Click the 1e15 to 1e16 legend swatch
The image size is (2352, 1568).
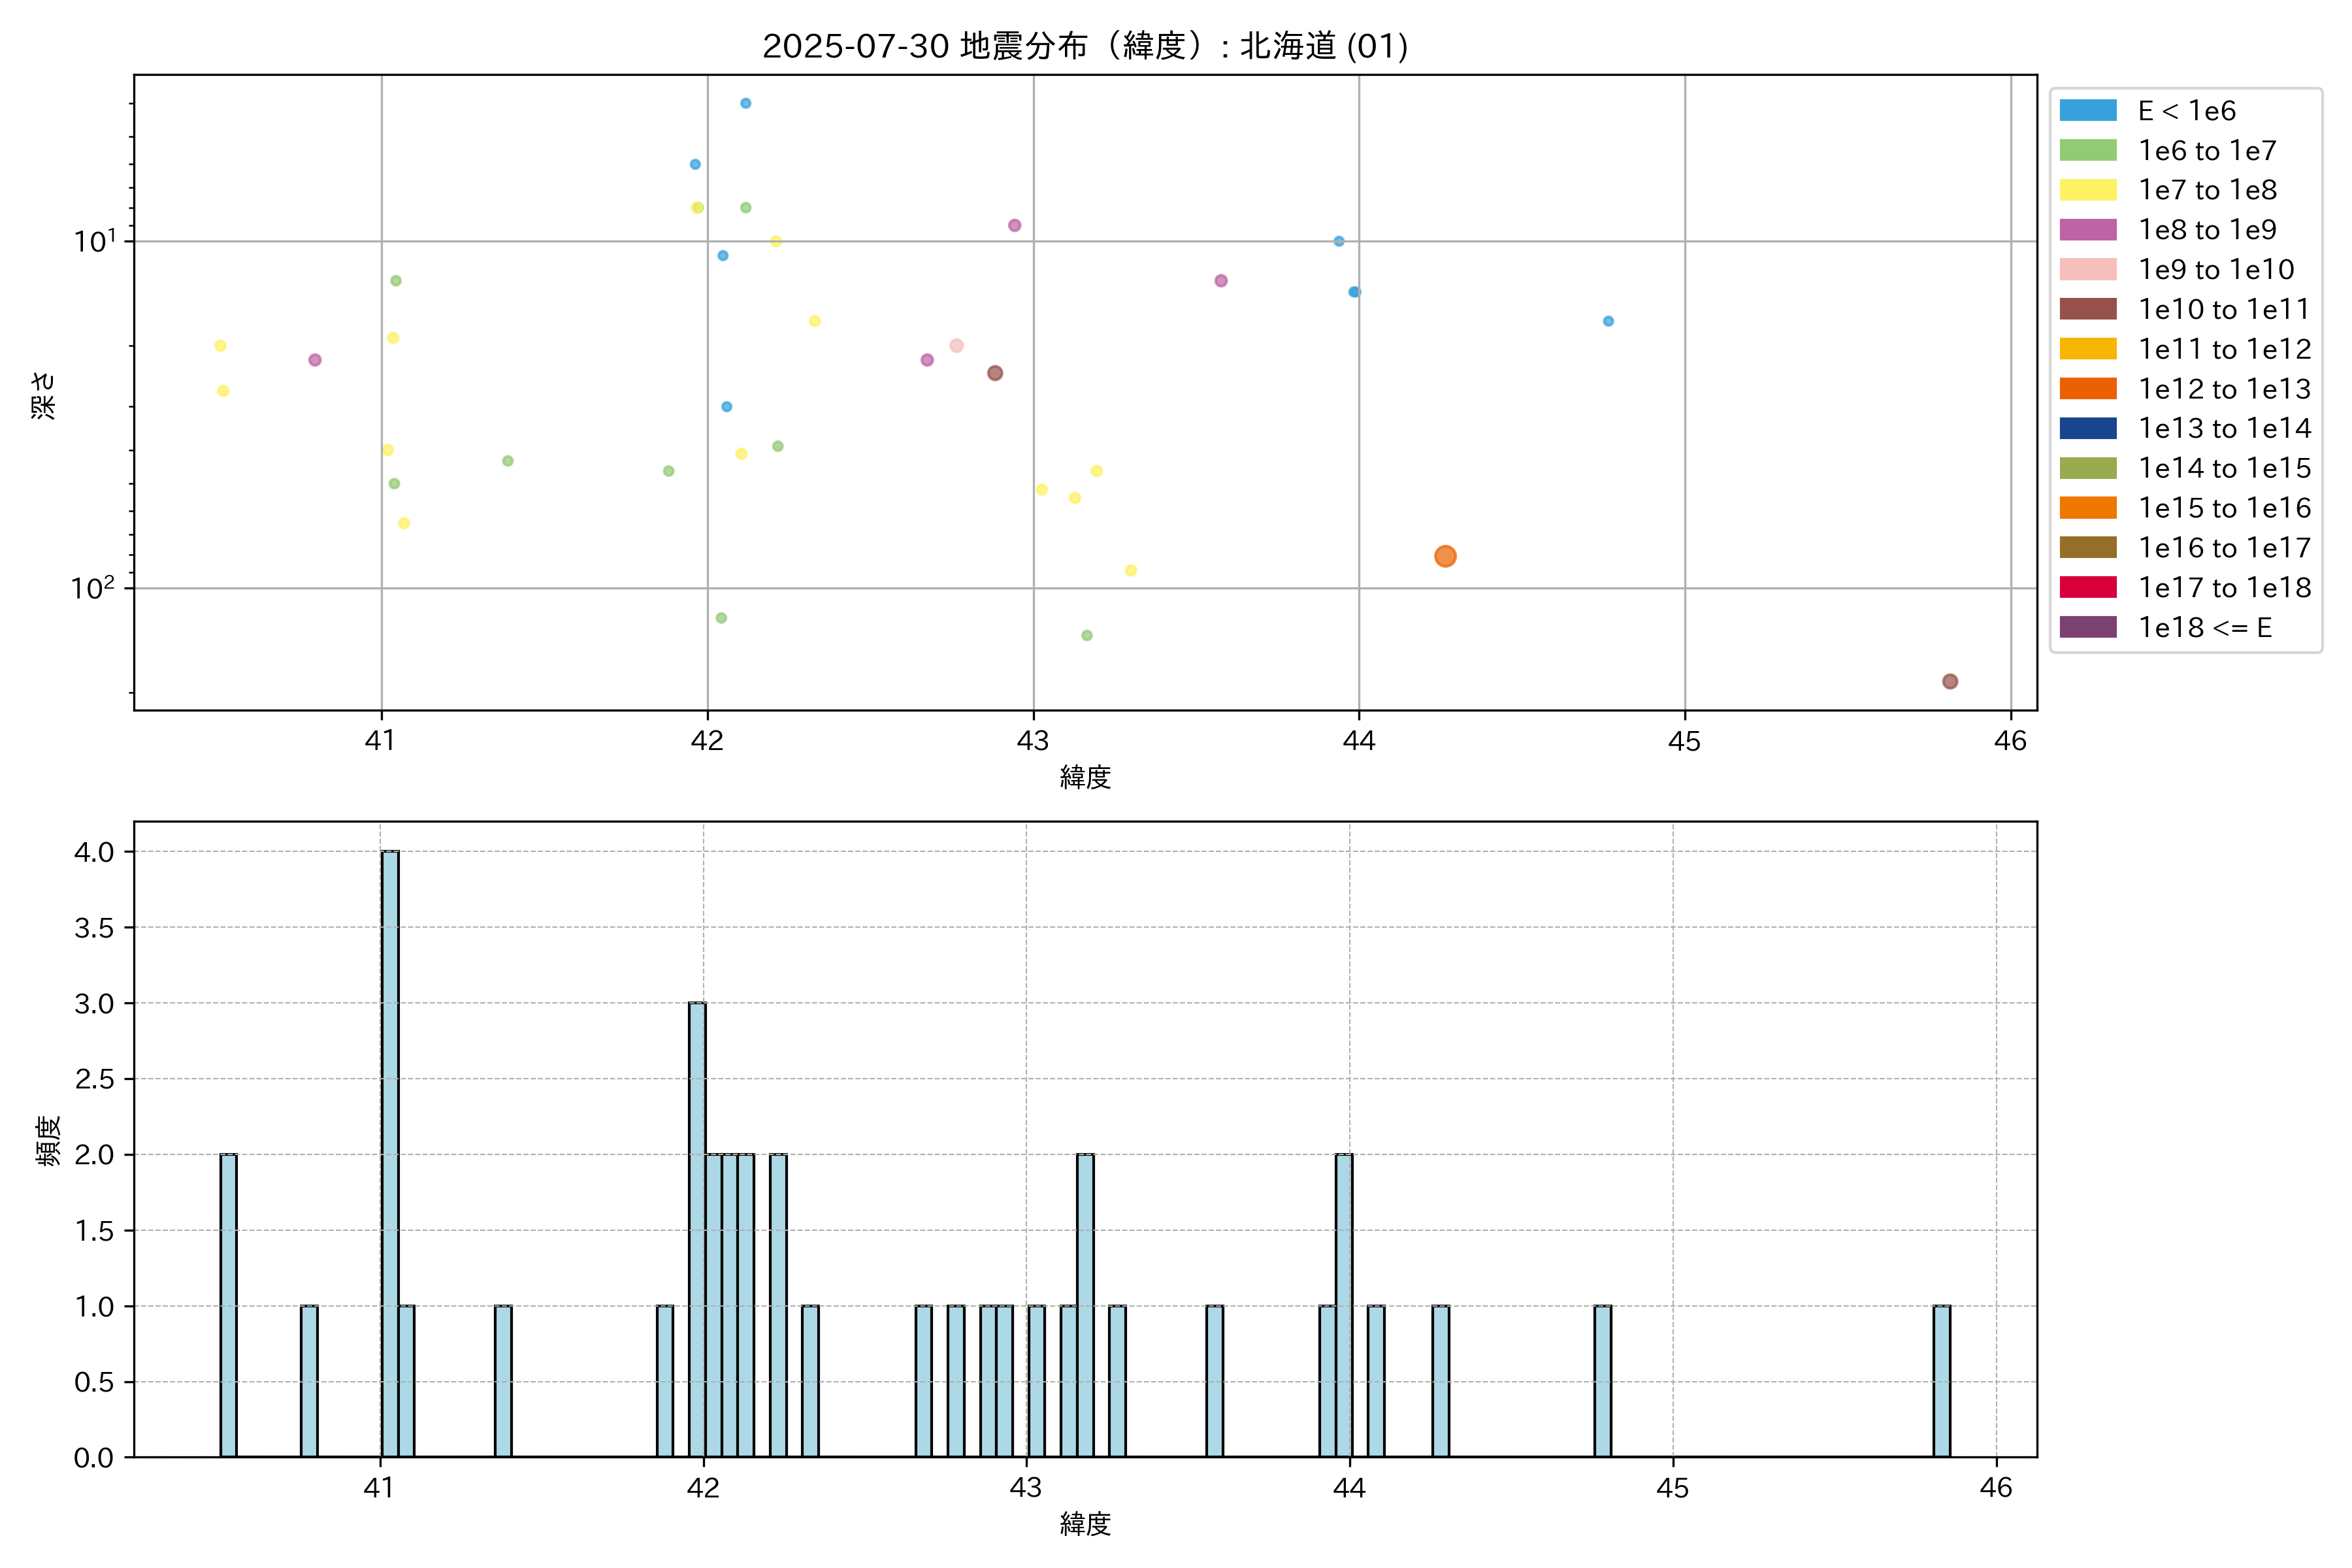2088,508
